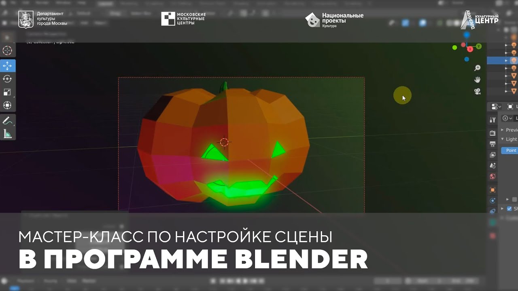Select the Scale tool

click(x=7, y=92)
